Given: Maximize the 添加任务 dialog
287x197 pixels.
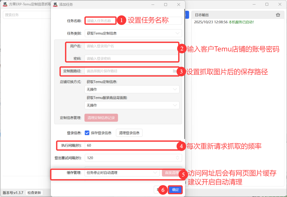Looking at the screenshot, I should pyautogui.click(x=165, y=4).
